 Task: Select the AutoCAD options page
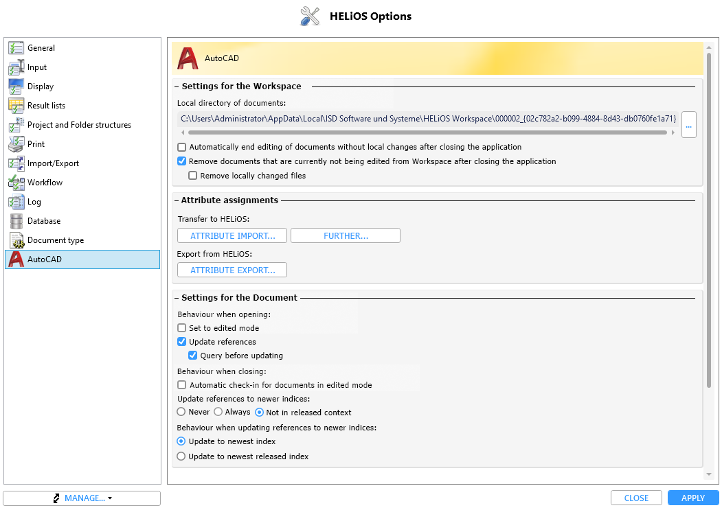click(x=82, y=259)
